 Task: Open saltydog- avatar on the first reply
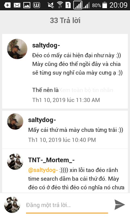pos(17,49)
